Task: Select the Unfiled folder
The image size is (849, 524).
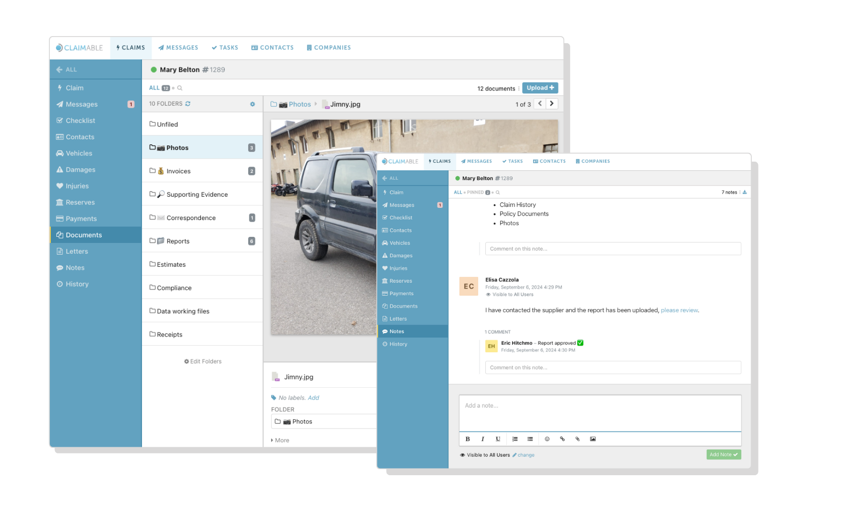Action: coord(202,124)
